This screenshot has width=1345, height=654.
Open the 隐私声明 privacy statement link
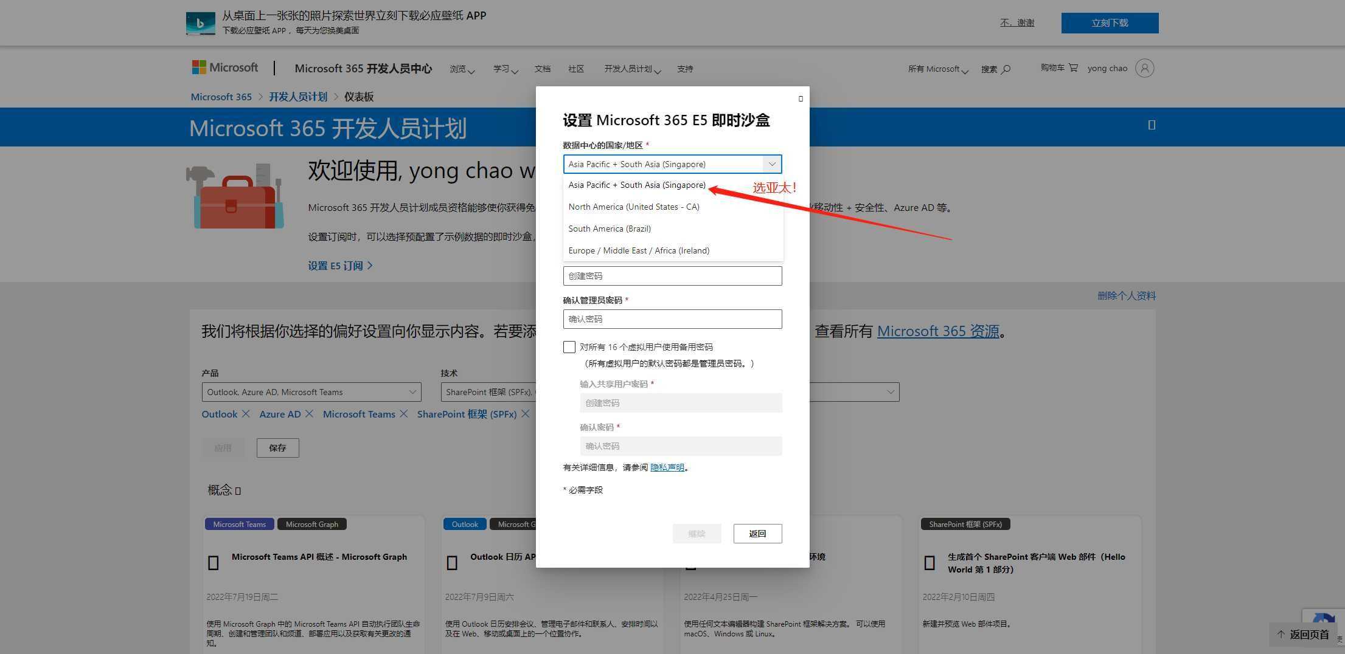(x=667, y=467)
